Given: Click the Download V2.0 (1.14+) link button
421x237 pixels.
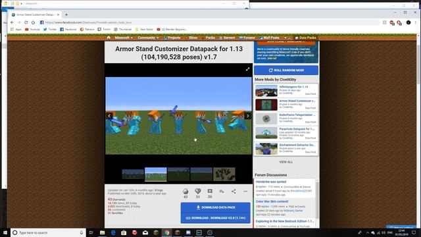Looking at the screenshot, I should (216, 218).
